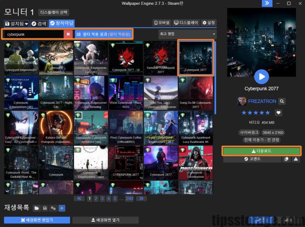The image size is (305, 227).
Task: Click trophy badge on Katana Girl thumbnail
Action: pyautogui.click(x=43, y=115)
